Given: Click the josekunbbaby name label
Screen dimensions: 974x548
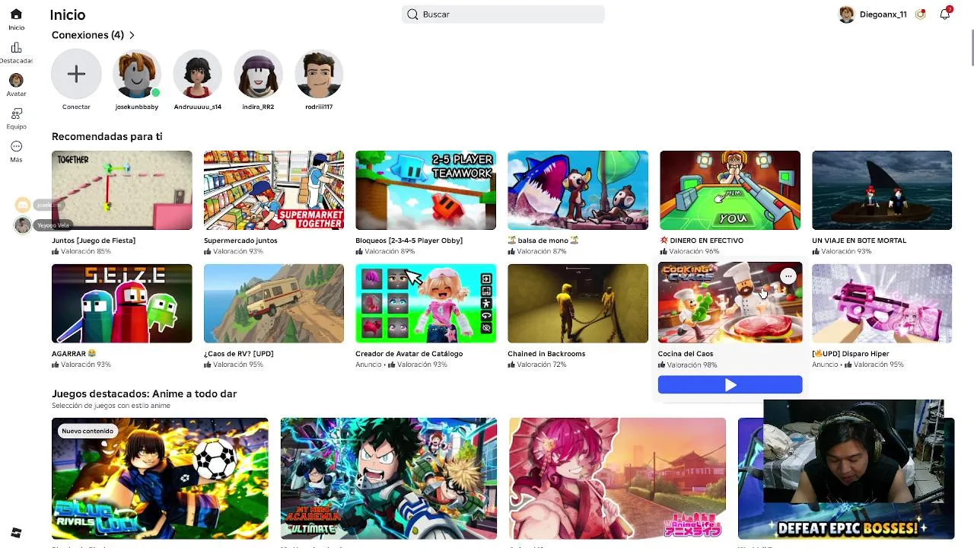Looking at the screenshot, I should (137, 107).
